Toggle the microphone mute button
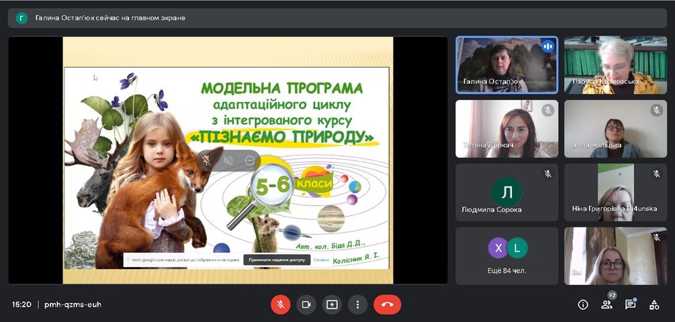The height and width of the screenshot is (322, 675). point(280,305)
